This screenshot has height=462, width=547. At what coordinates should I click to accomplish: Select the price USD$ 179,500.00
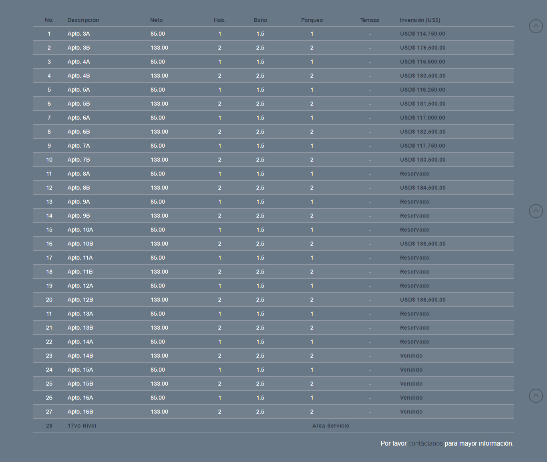tap(422, 48)
